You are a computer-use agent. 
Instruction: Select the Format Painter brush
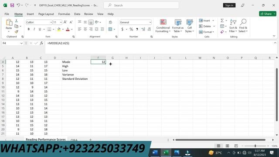[17, 32]
